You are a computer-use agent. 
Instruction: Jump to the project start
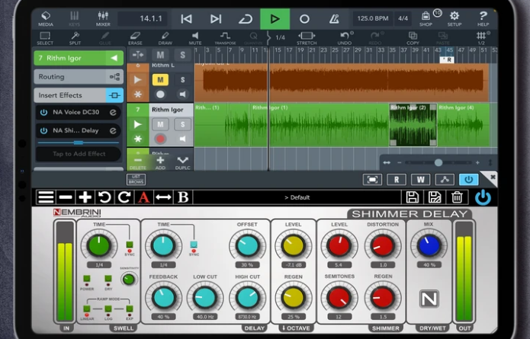pyautogui.click(x=186, y=19)
